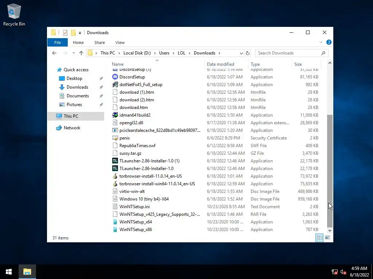Click Local Disk (D:) in the address bar
Image resolution: width=373 pixels, height=279 pixels.
(x=137, y=53)
